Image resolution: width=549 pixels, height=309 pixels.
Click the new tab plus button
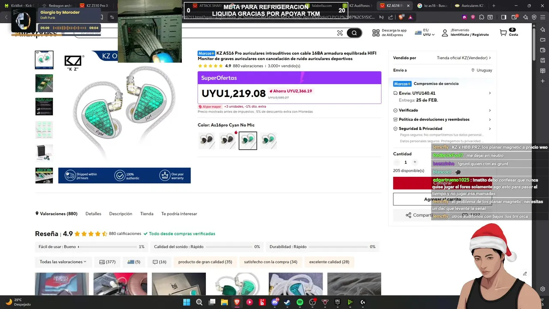494,6
